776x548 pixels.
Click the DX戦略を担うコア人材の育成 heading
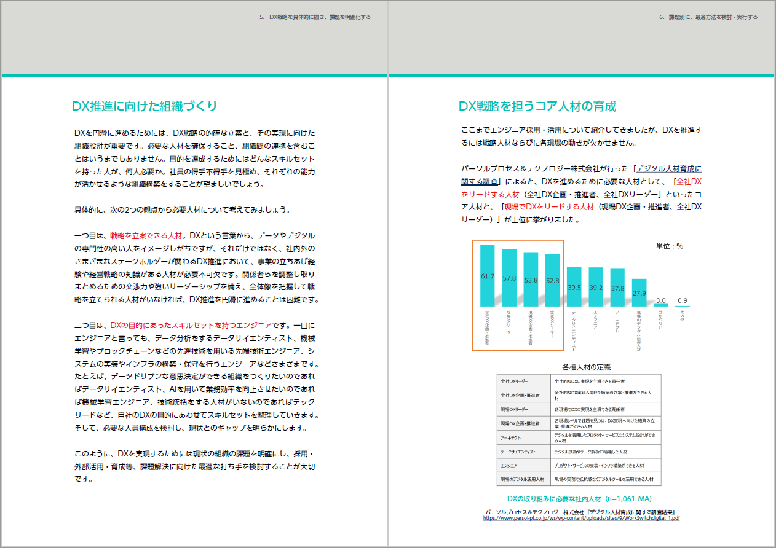coord(537,106)
